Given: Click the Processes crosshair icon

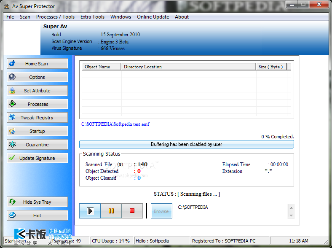Looking at the screenshot, I should 12,104.
